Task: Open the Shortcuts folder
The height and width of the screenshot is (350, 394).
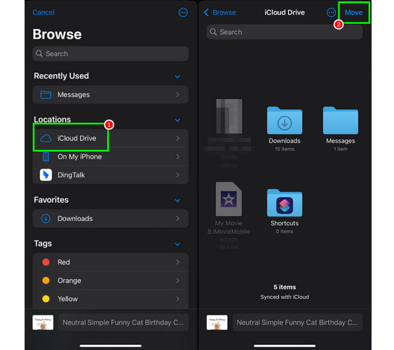Action: [284, 211]
